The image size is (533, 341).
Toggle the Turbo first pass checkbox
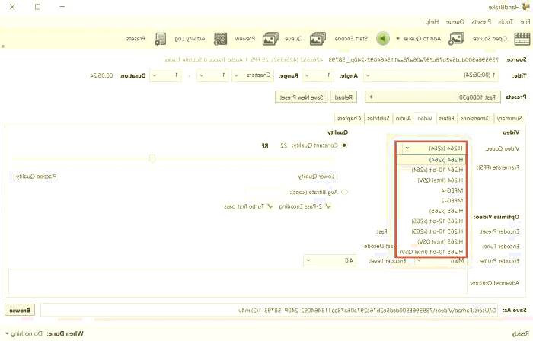pyautogui.click(x=270, y=206)
